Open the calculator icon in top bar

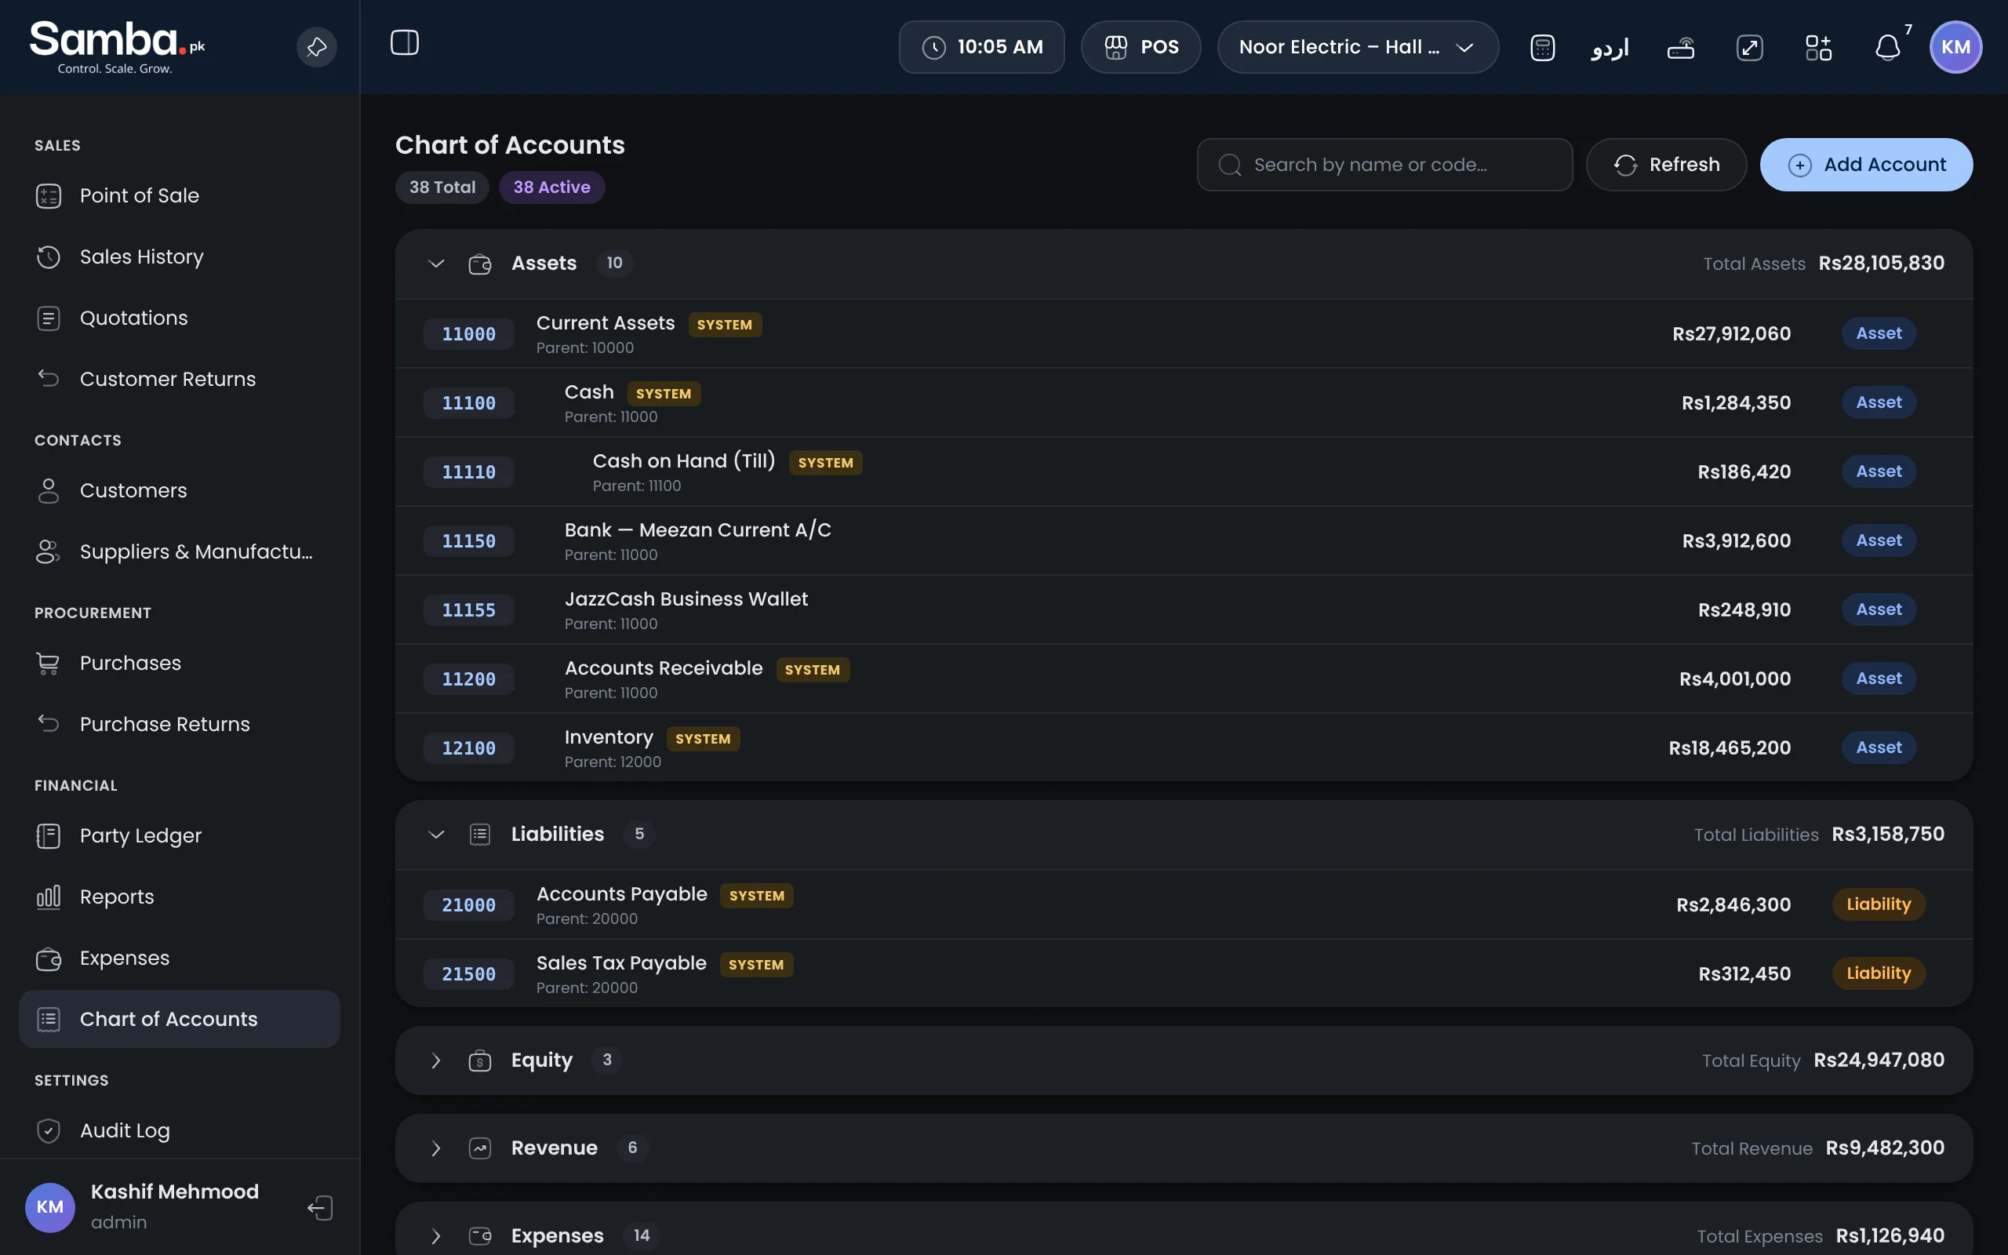point(1541,47)
